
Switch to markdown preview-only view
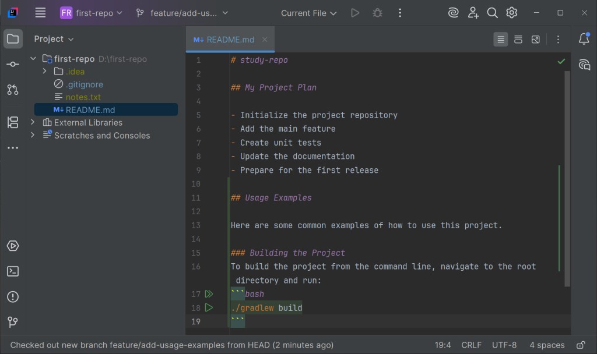coord(536,39)
